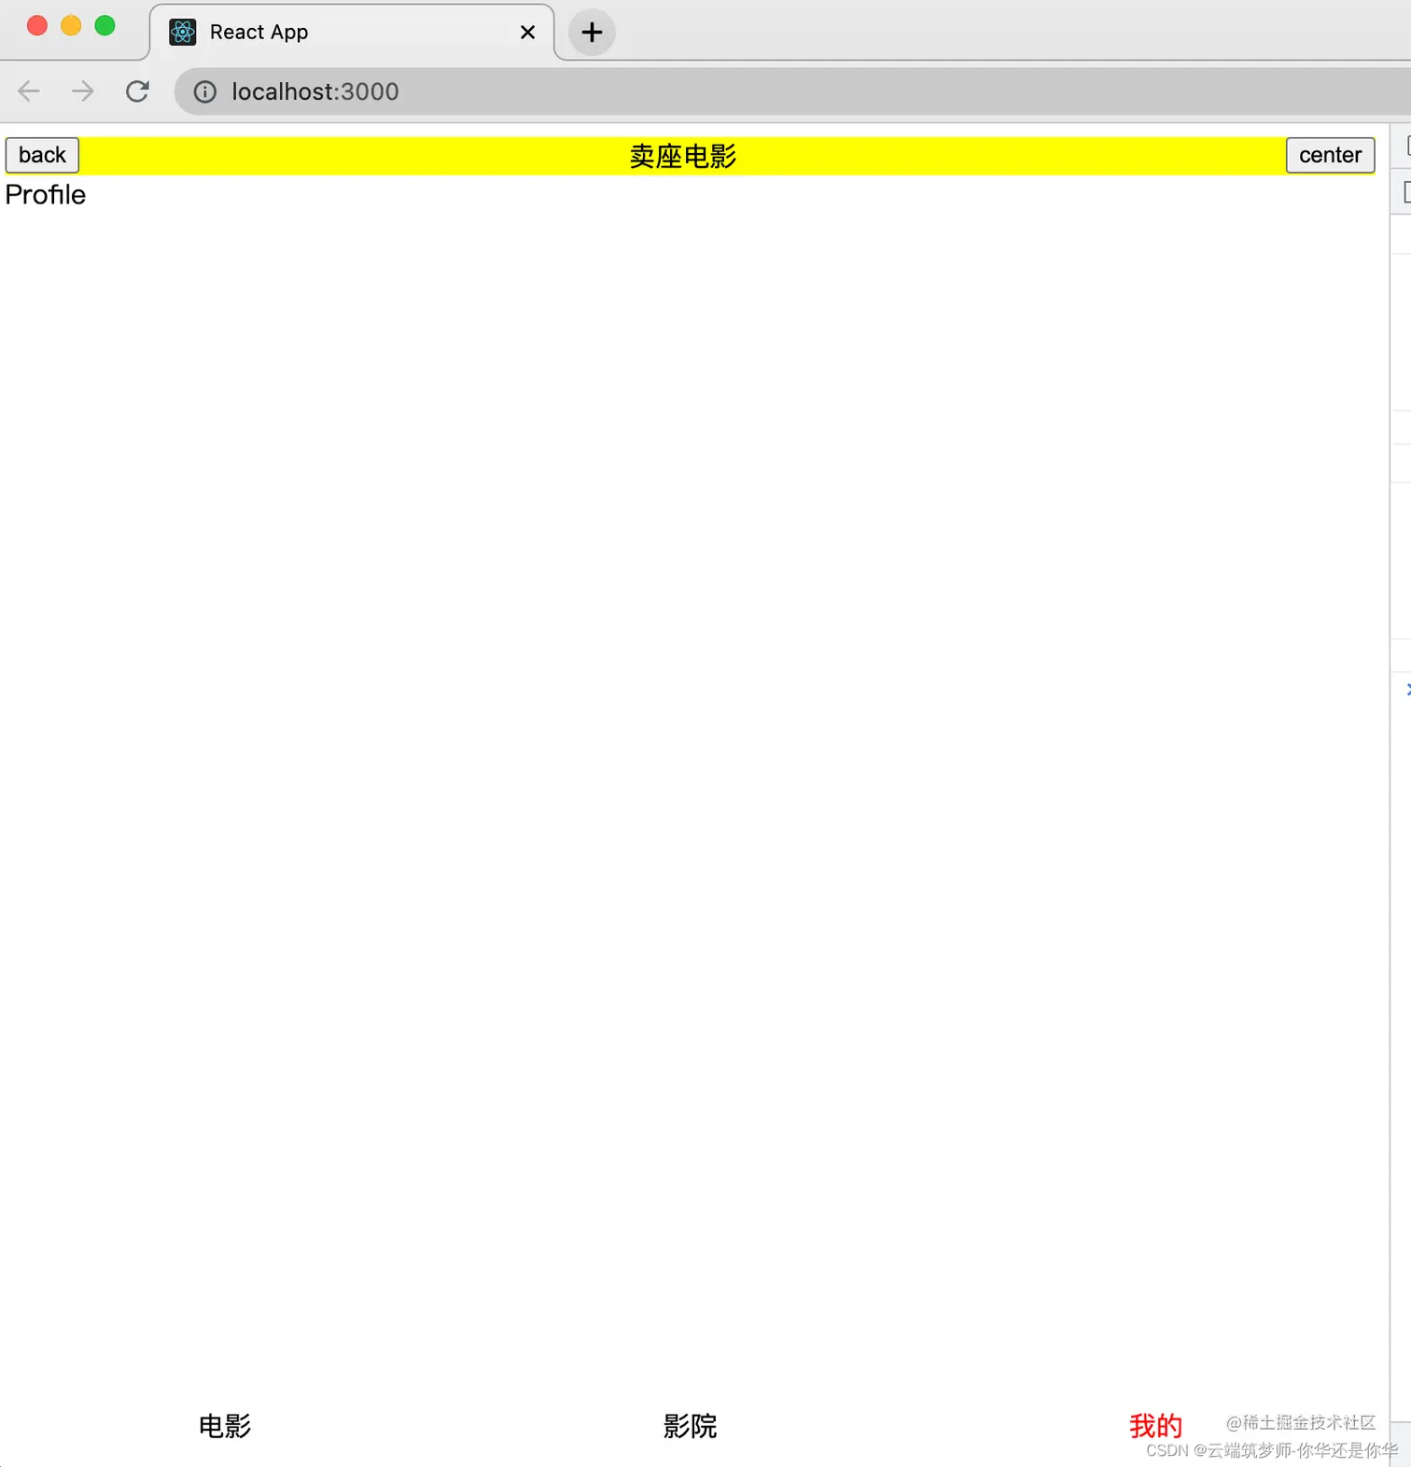Reload the page with refresh icon

(x=137, y=91)
